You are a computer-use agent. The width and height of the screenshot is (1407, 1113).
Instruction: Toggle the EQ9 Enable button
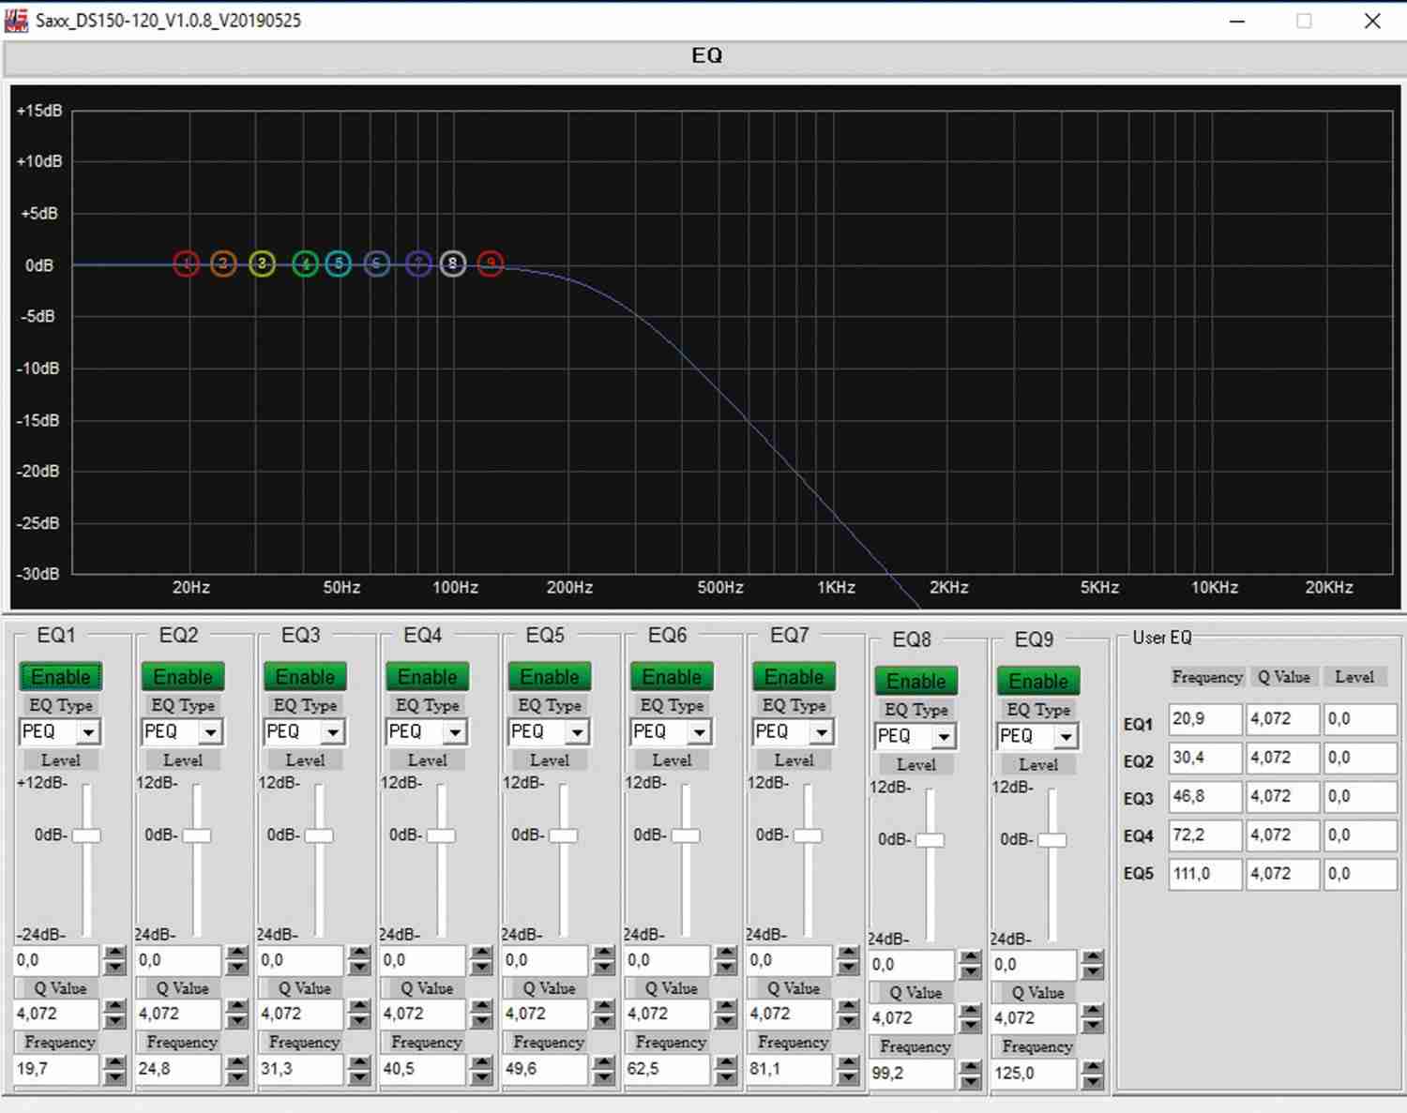coord(1038,682)
